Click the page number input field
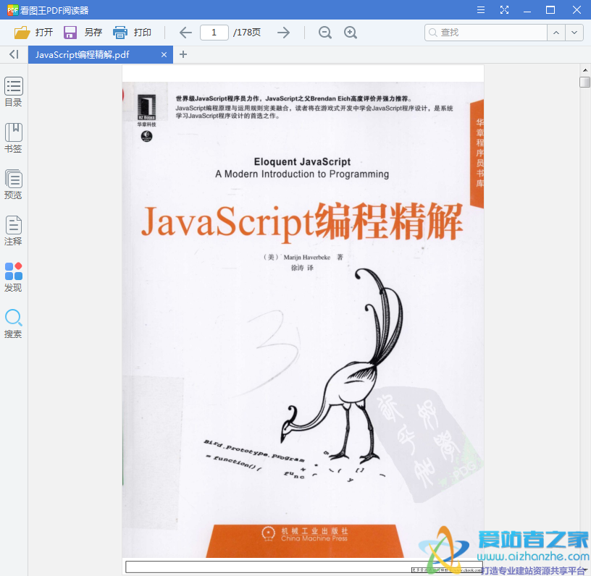 pos(214,33)
